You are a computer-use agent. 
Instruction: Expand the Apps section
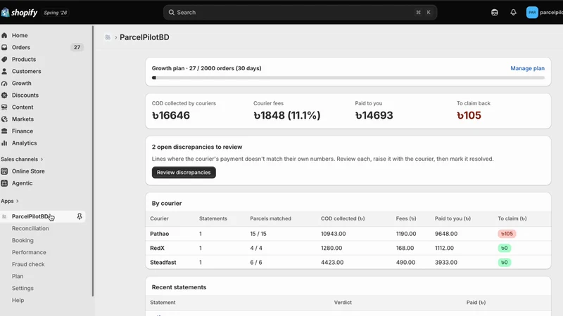tap(10, 201)
